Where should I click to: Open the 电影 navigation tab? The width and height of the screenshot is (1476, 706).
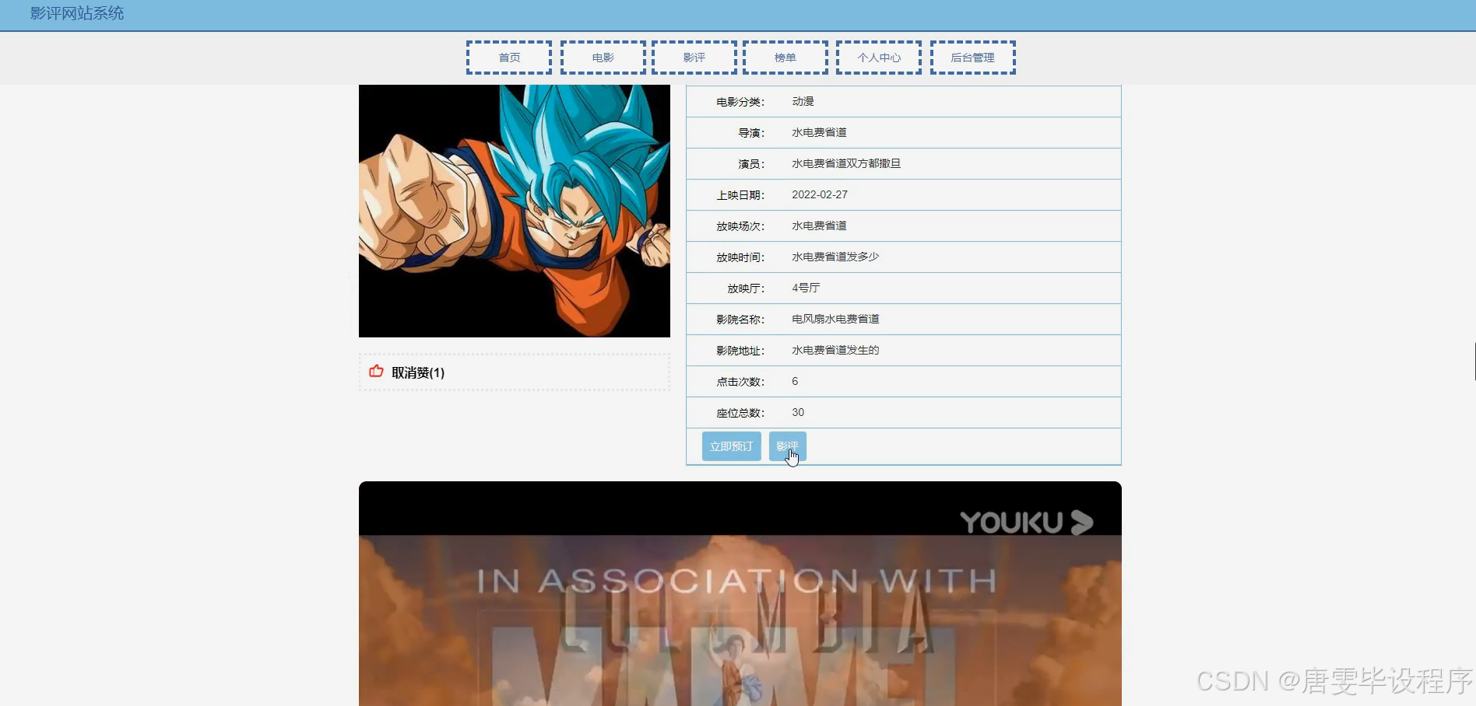[x=603, y=58]
